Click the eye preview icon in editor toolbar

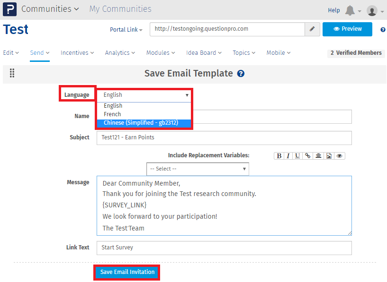tap(340, 156)
